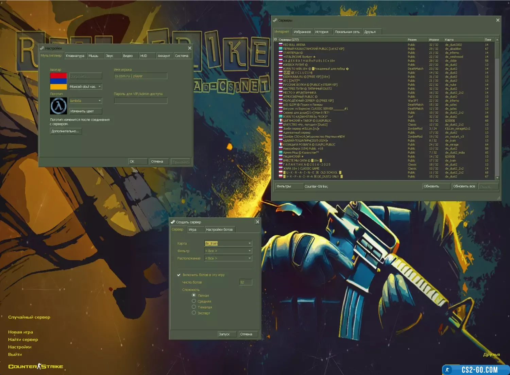Click the Имя игрока name input field
Viewport: 510px width, 375px height.
[140, 76]
